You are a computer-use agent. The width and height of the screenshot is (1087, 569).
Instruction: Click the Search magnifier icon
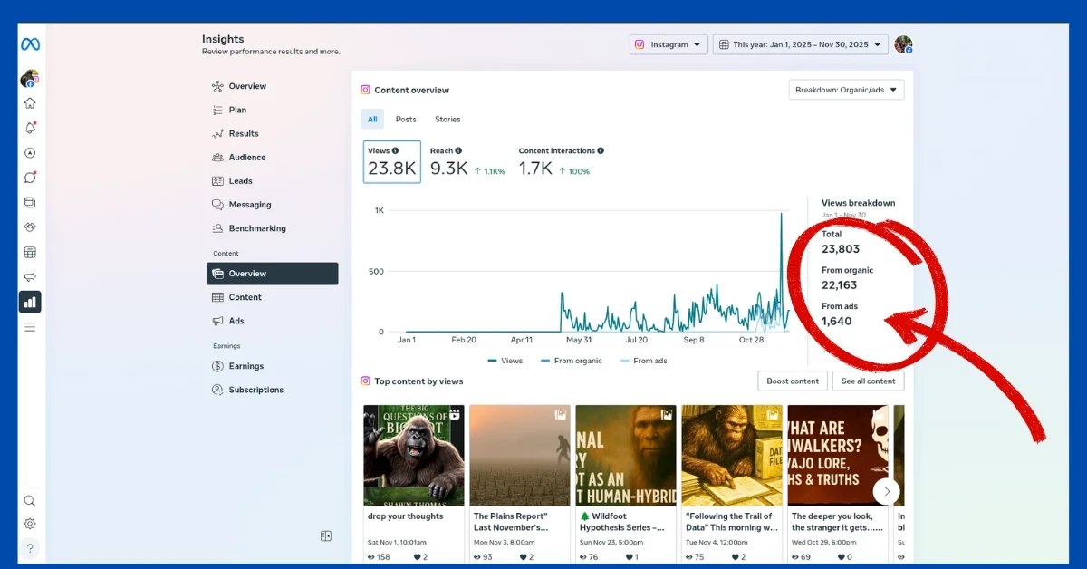pos(30,501)
